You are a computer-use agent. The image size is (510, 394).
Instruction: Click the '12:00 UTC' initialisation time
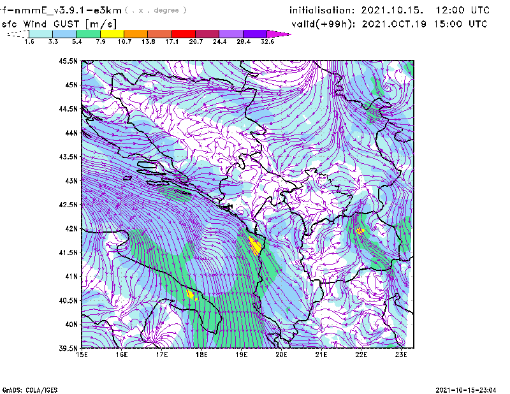pyautogui.click(x=463, y=10)
